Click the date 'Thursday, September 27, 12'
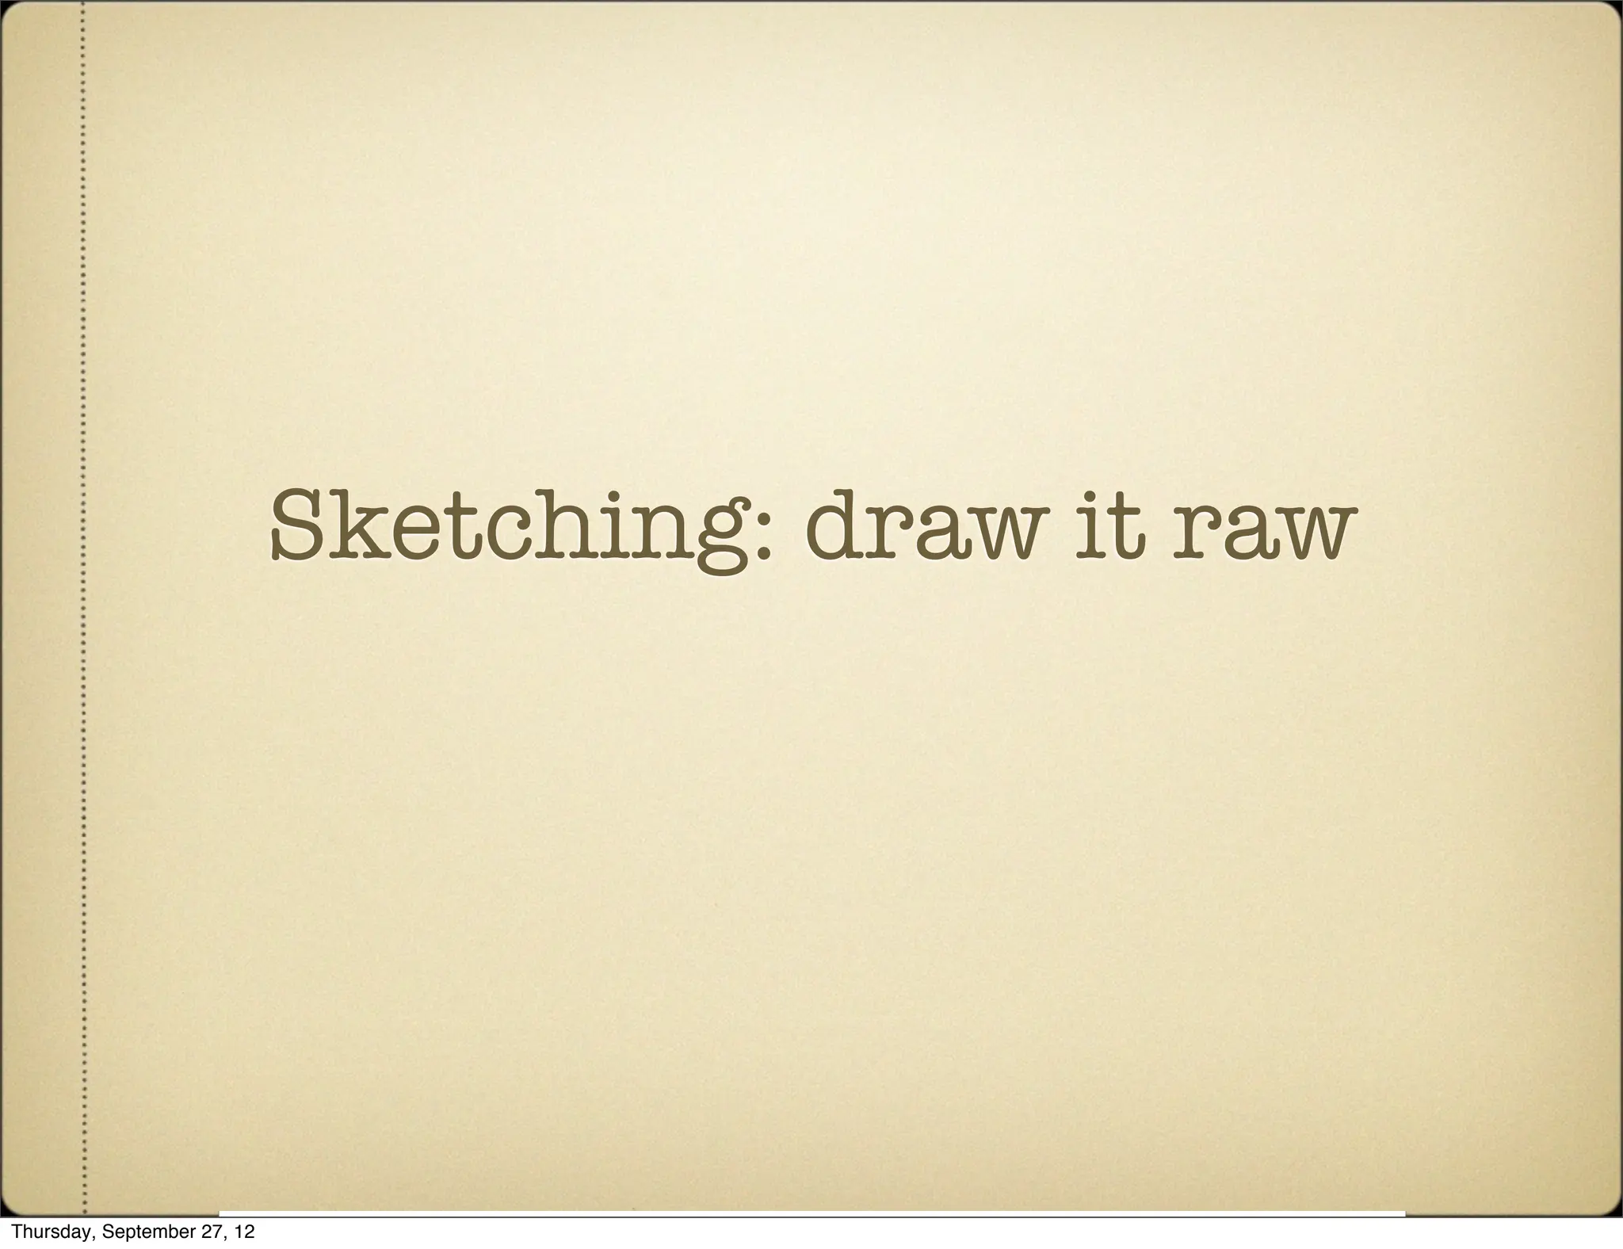Image resolution: width=1623 pixels, height=1249 pixels. coord(134,1232)
